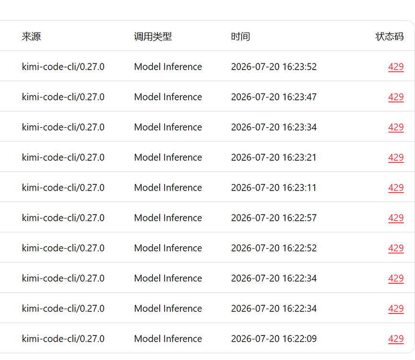This screenshot has width=415, height=360.
Task: Click kimi-code-cli/0.27.0 in the 16:22:09 row
Action: click(x=63, y=338)
